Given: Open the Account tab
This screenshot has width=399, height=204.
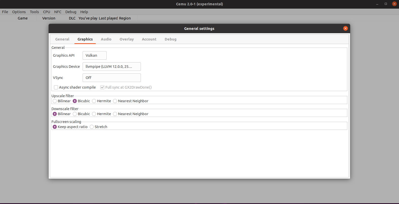Looking at the screenshot, I should click(149, 39).
